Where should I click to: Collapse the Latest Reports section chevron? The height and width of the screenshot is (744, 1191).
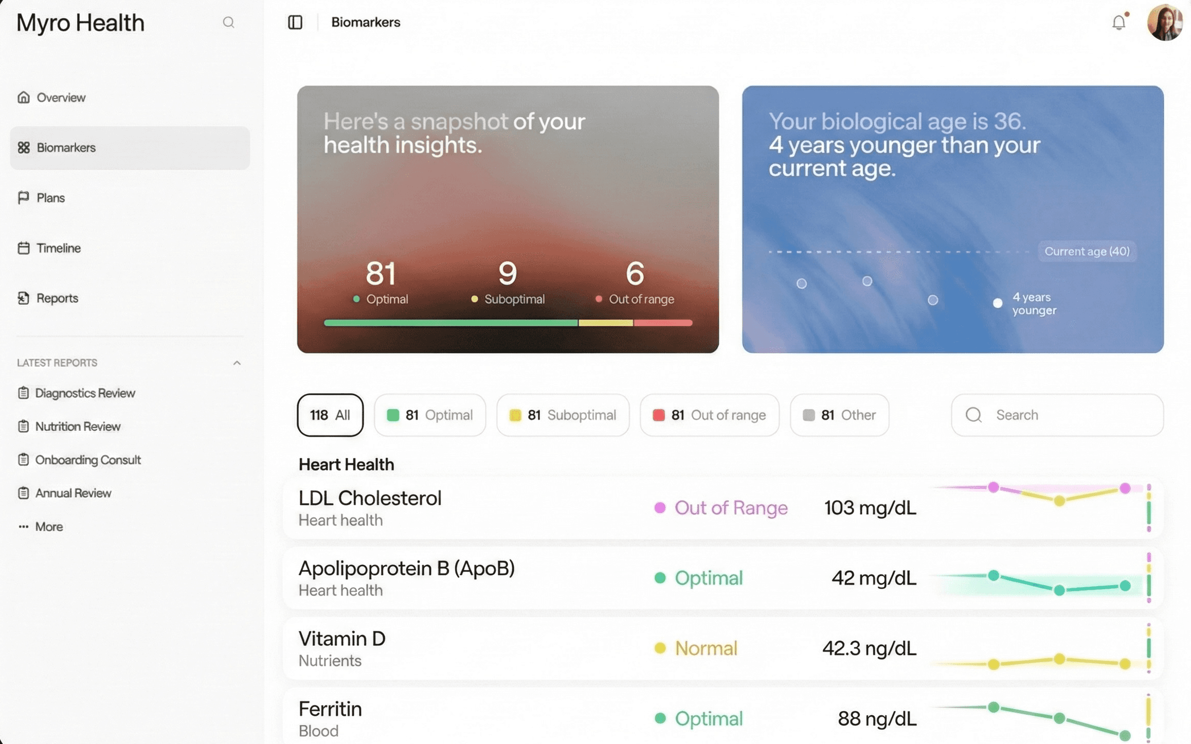(237, 363)
